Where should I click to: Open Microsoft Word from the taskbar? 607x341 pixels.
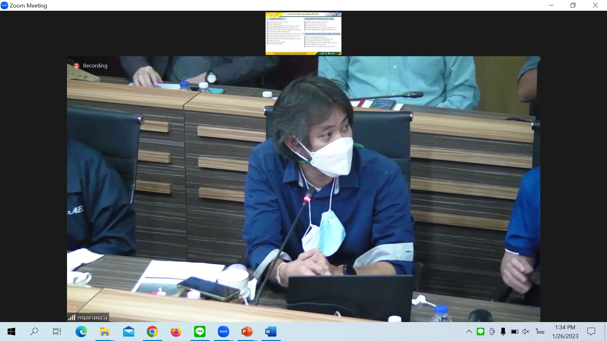pyautogui.click(x=271, y=332)
